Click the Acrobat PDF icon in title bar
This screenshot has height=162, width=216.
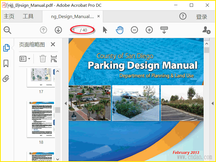[4, 5]
